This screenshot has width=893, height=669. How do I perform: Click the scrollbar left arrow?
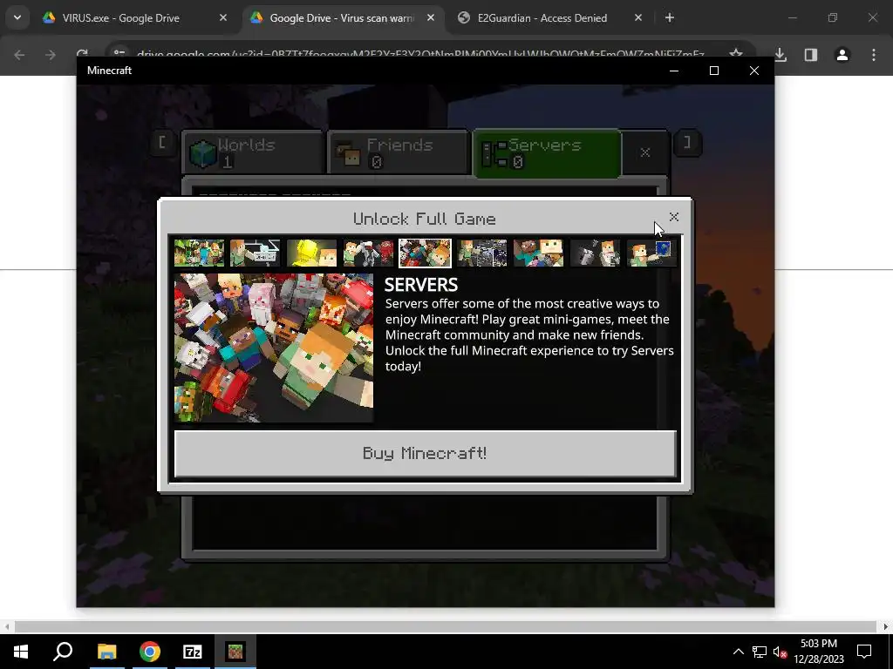[x=7, y=626]
